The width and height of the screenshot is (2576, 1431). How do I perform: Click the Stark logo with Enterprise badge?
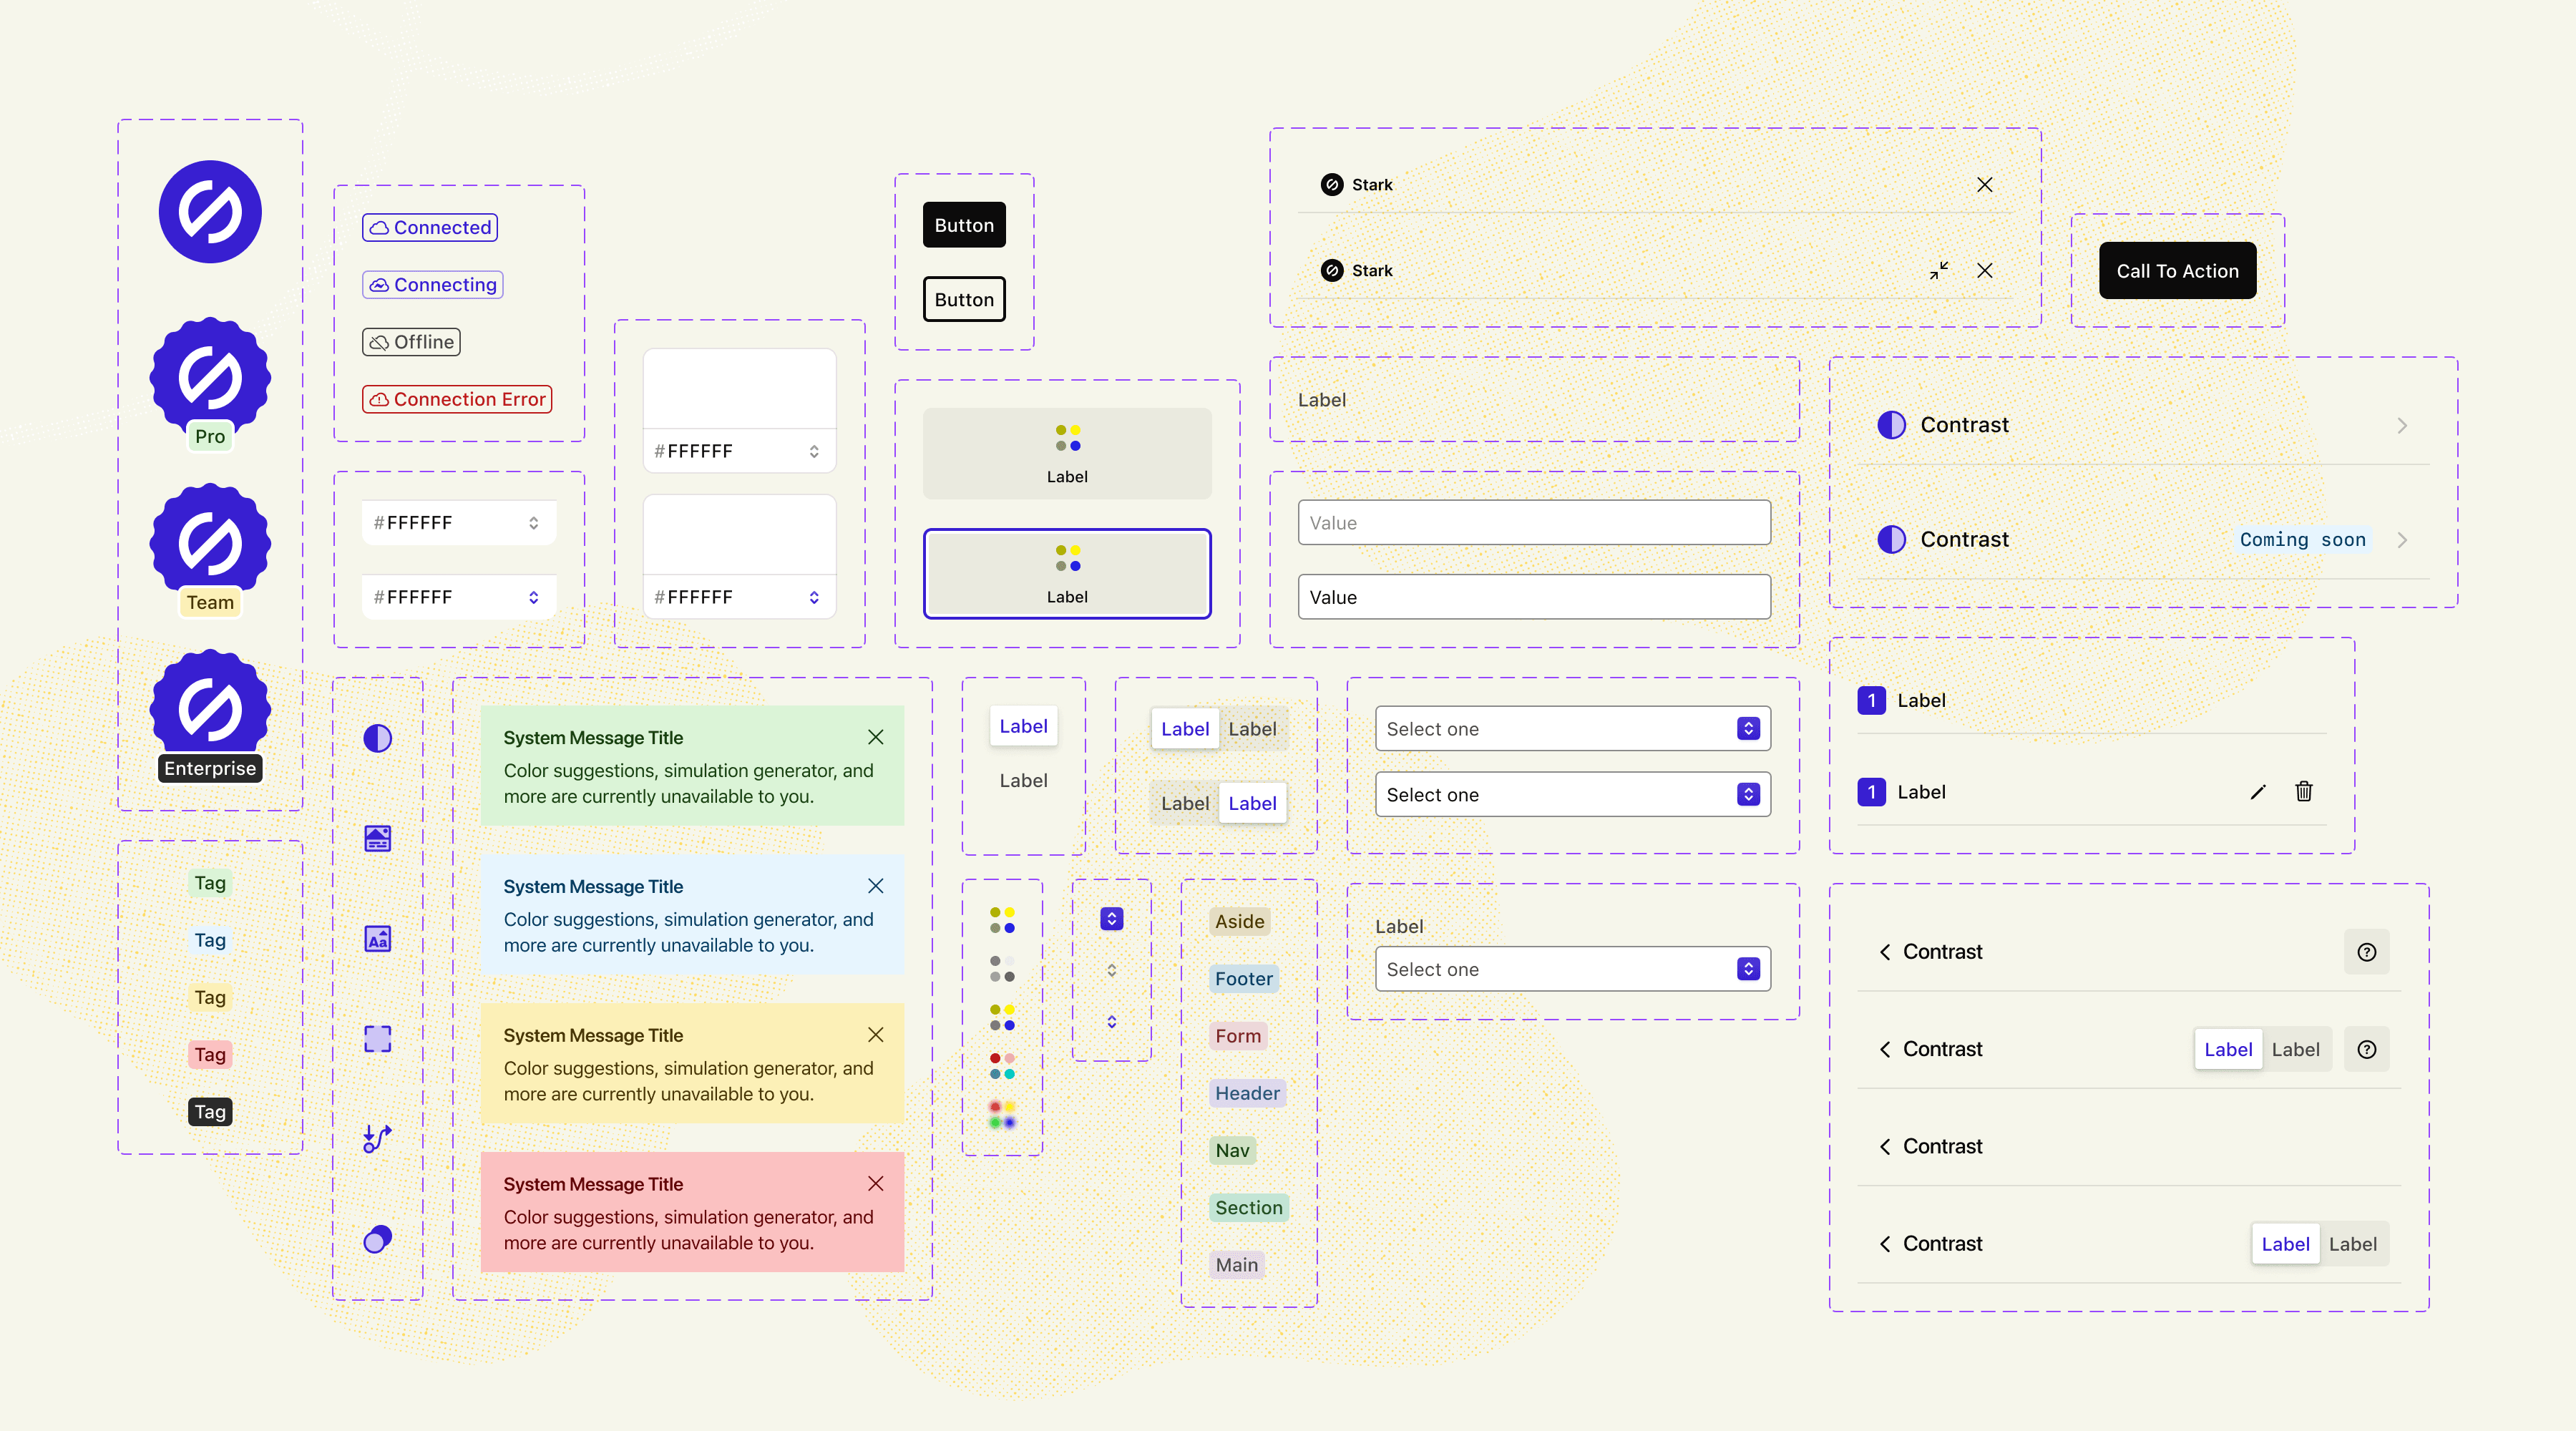[210, 716]
